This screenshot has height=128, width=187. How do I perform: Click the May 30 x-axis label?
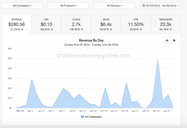click(x=20, y=111)
